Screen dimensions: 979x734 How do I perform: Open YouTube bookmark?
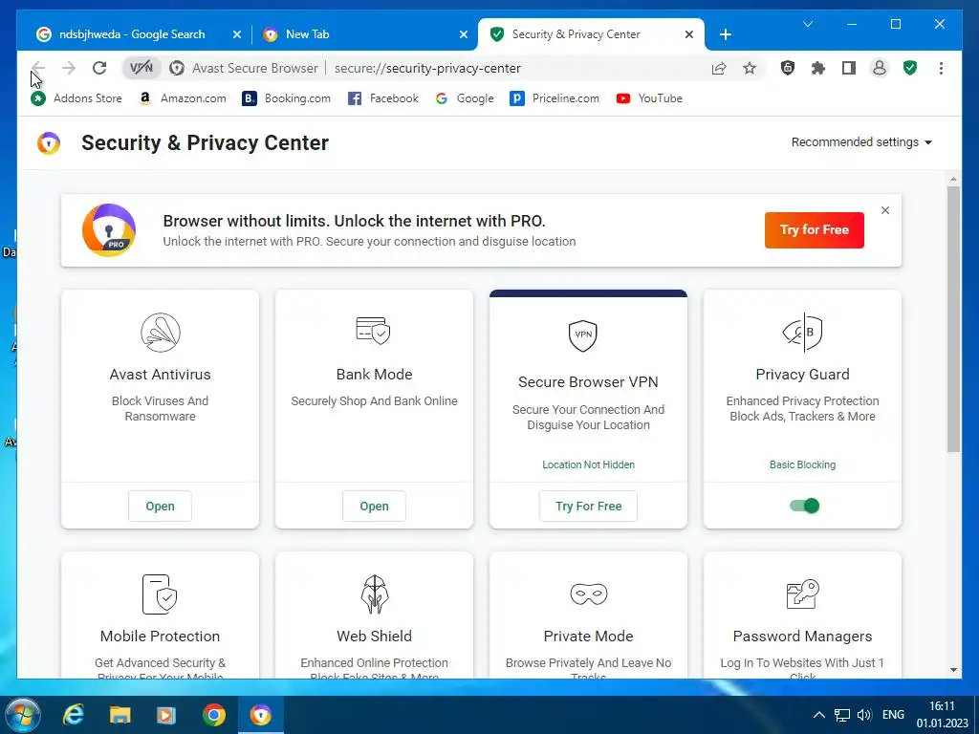tap(649, 98)
